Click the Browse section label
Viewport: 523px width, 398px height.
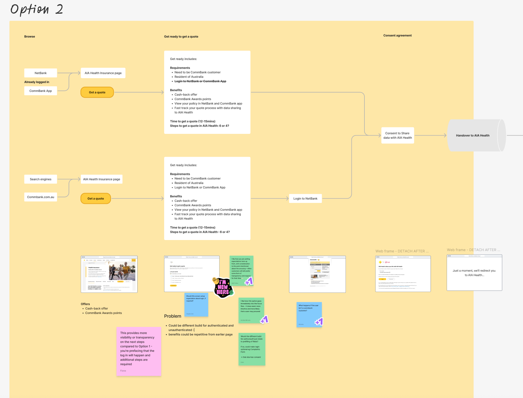click(29, 36)
